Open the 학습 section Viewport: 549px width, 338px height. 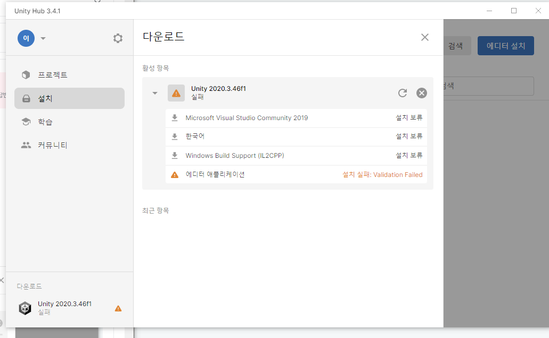coord(69,122)
